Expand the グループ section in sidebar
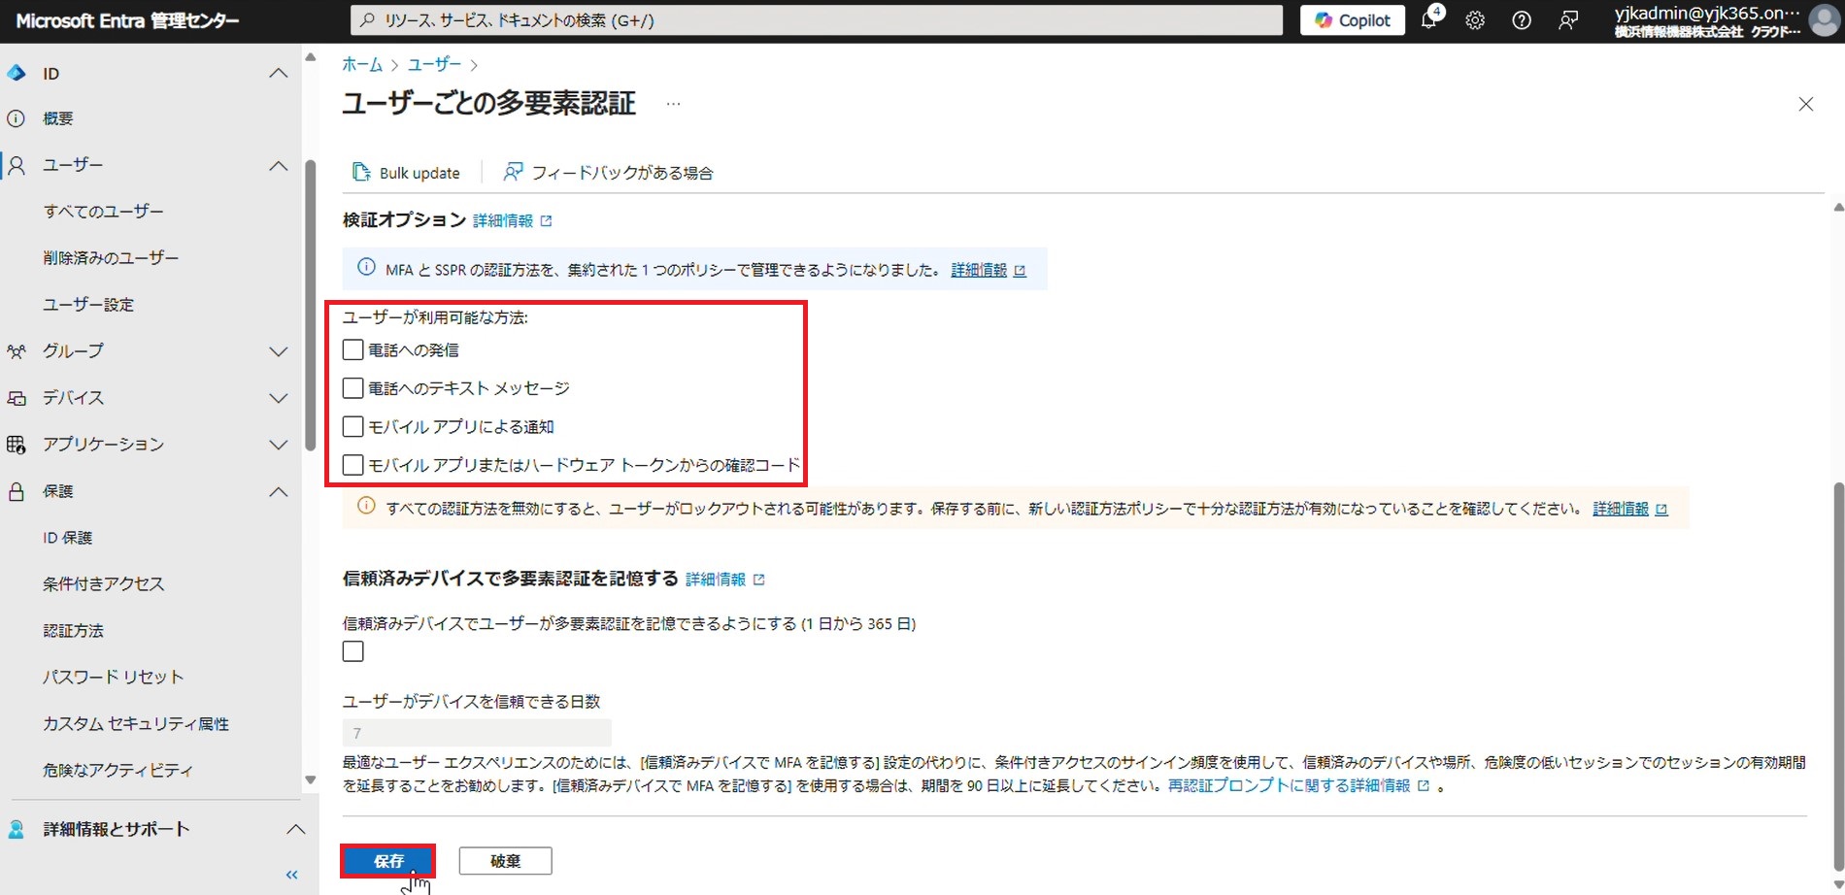The height and width of the screenshot is (895, 1845). coord(278,351)
